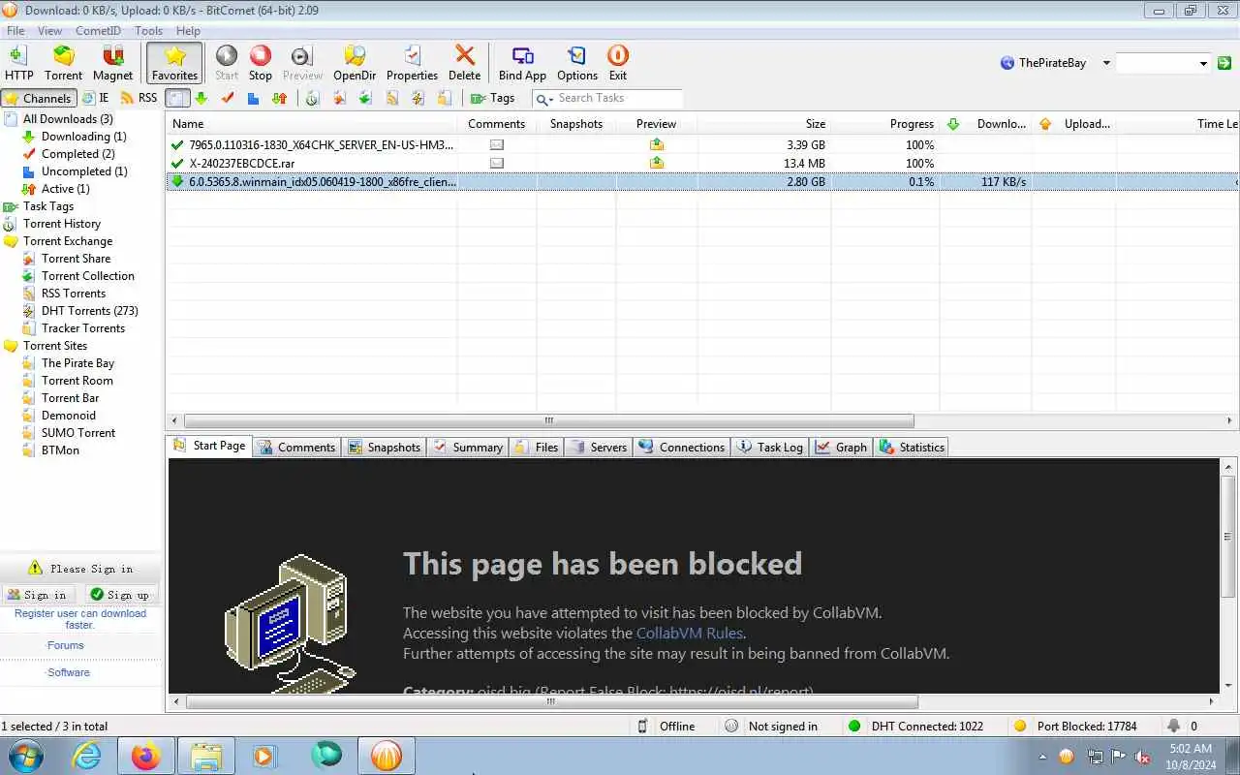
Task: Switch to the Snapshots tab
Action: [385, 448]
